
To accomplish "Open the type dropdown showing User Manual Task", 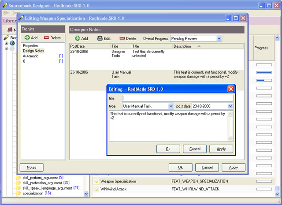I will point(171,106).
